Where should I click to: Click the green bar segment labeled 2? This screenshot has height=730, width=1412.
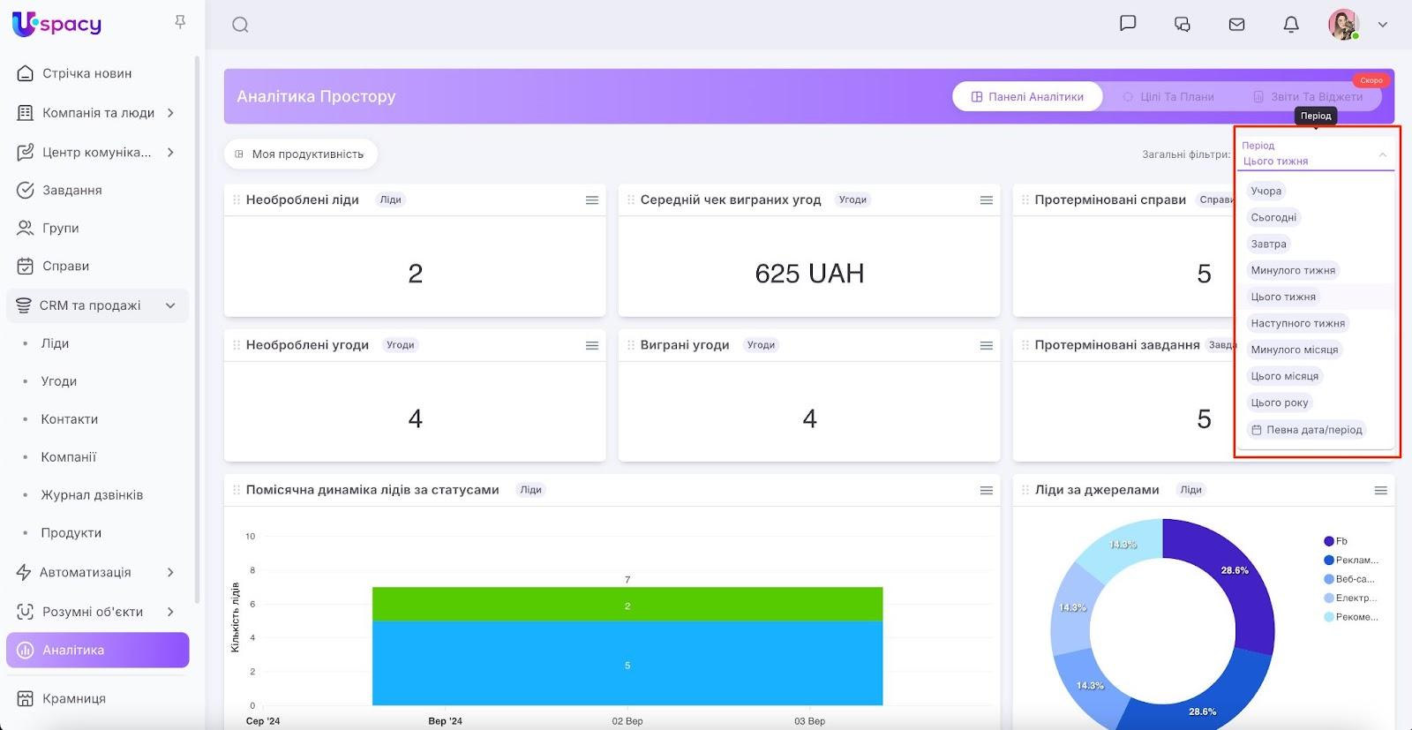627,605
